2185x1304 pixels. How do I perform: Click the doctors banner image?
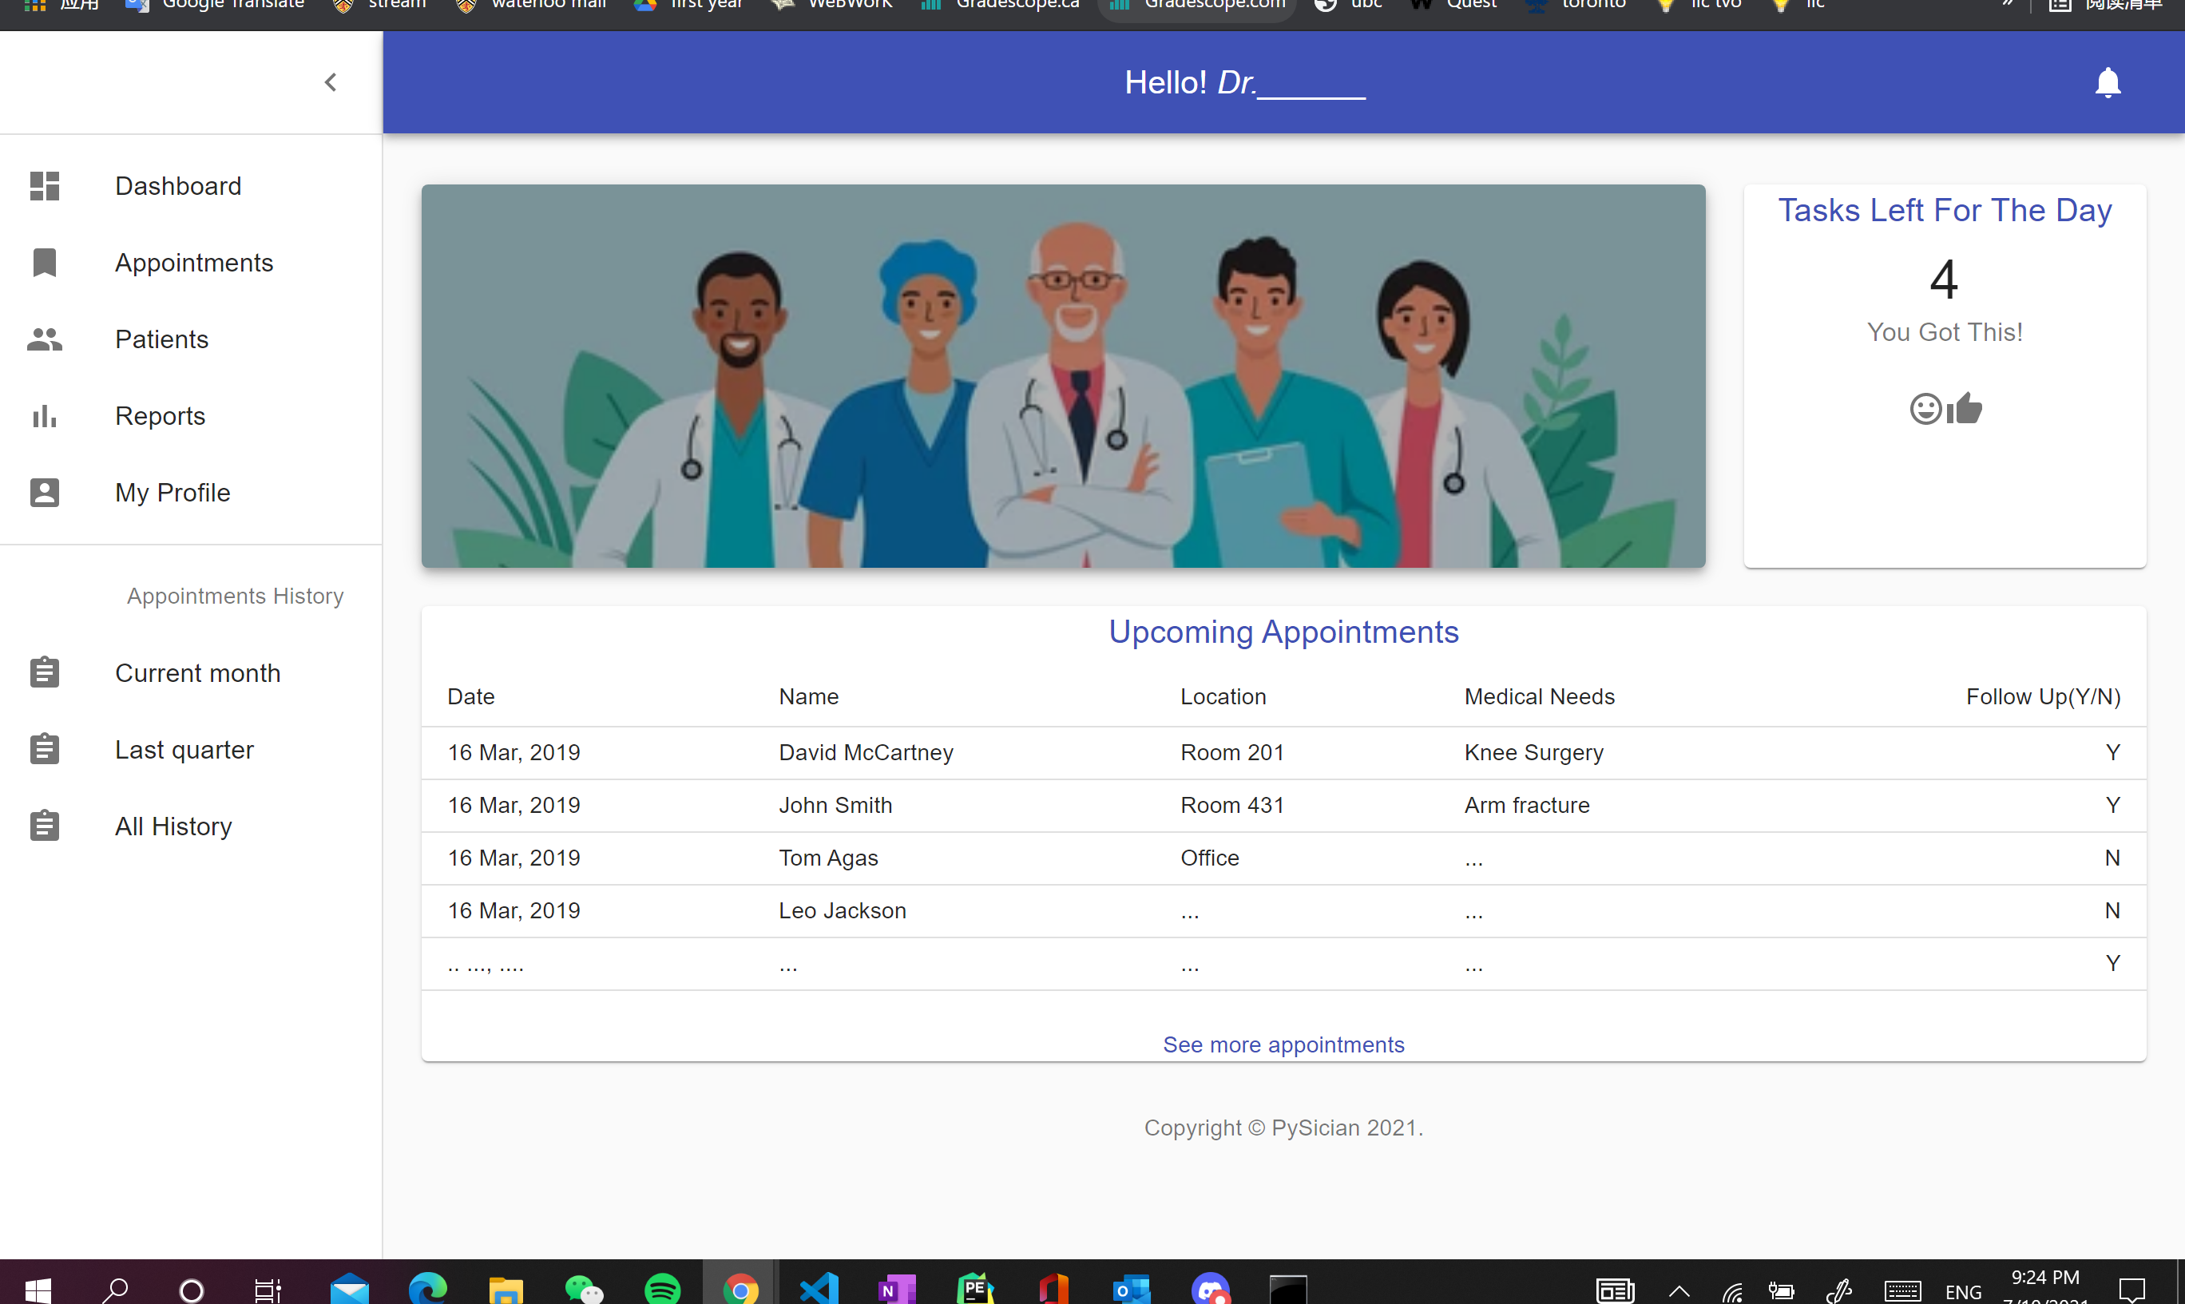tap(1063, 375)
